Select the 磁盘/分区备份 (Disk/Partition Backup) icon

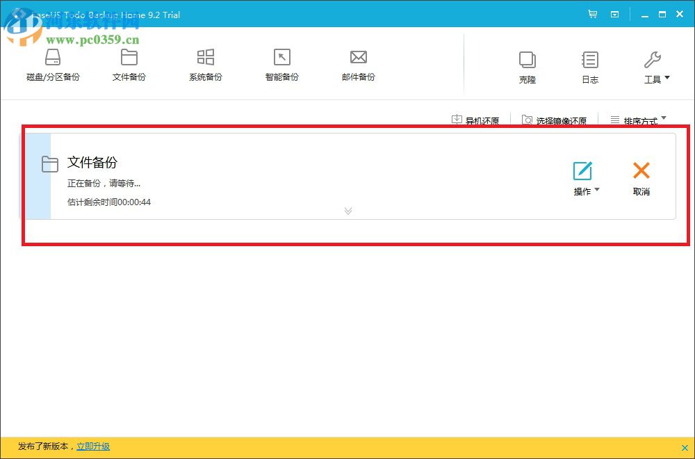pyautogui.click(x=53, y=66)
